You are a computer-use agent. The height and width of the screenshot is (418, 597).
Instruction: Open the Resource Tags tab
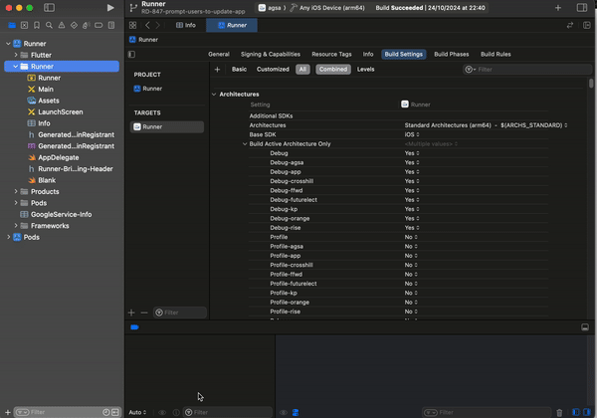pyautogui.click(x=331, y=54)
